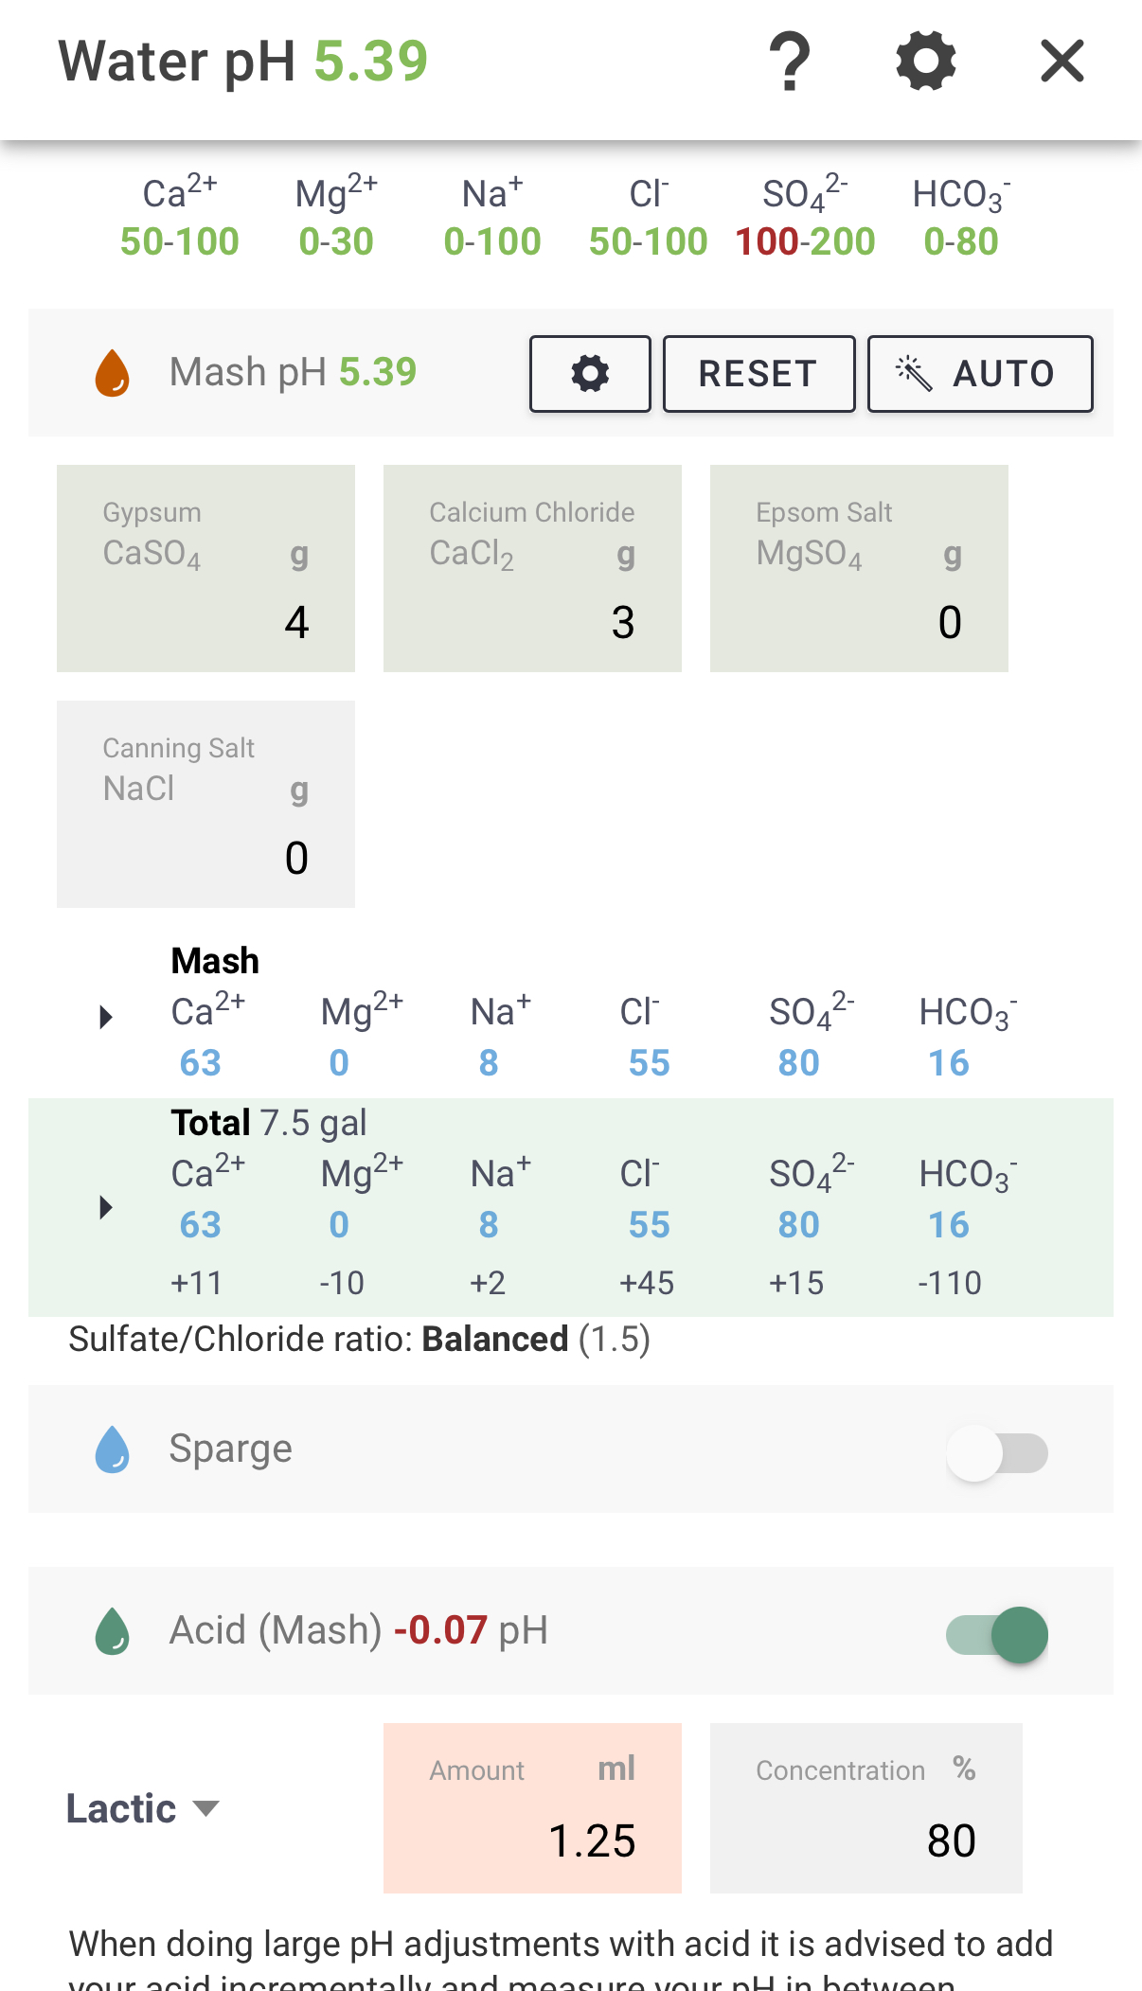Edit the Calcium Chloride grams field
This screenshot has height=1991, width=1142.
click(x=532, y=568)
